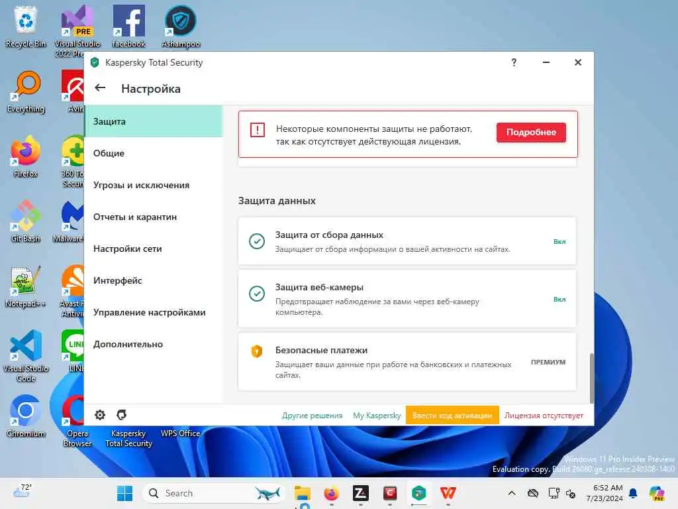Viewport: 678px width, 509px height.
Task: Click the red Подробнее button
Action: [x=531, y=132]
